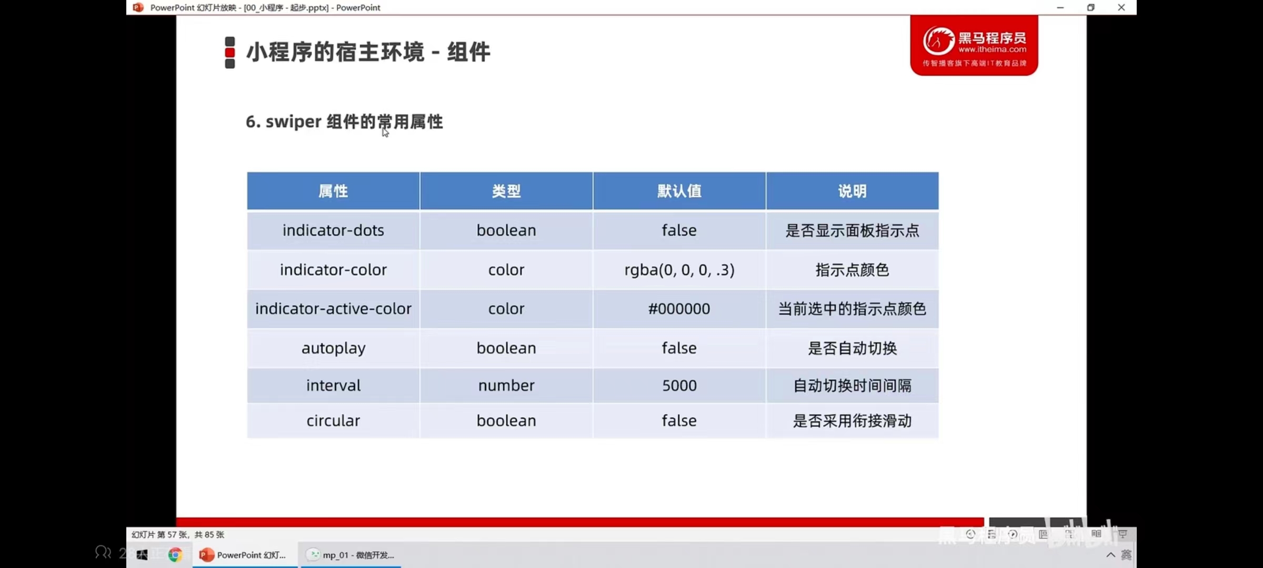Select the PowerPoint taskbar window item
1263x568 pixels.
click(244, 555)
